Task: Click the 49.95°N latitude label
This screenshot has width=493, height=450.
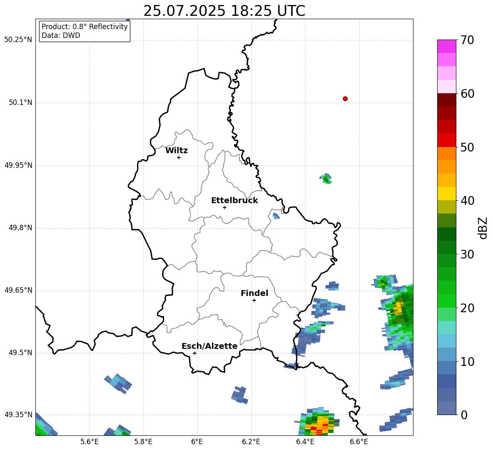Action: (18, 165)
